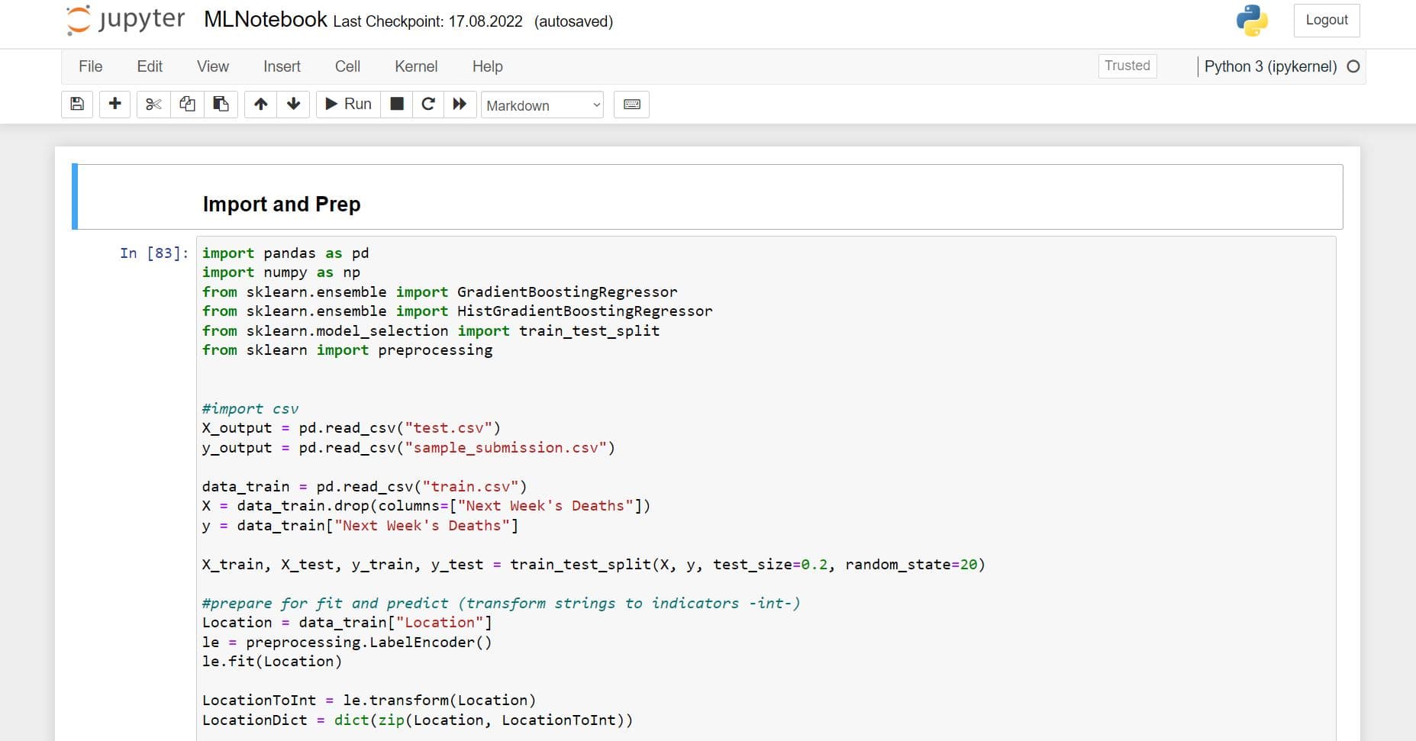Open the View menu
This screenshot has width=1416, height=741.
coord(213,66)
